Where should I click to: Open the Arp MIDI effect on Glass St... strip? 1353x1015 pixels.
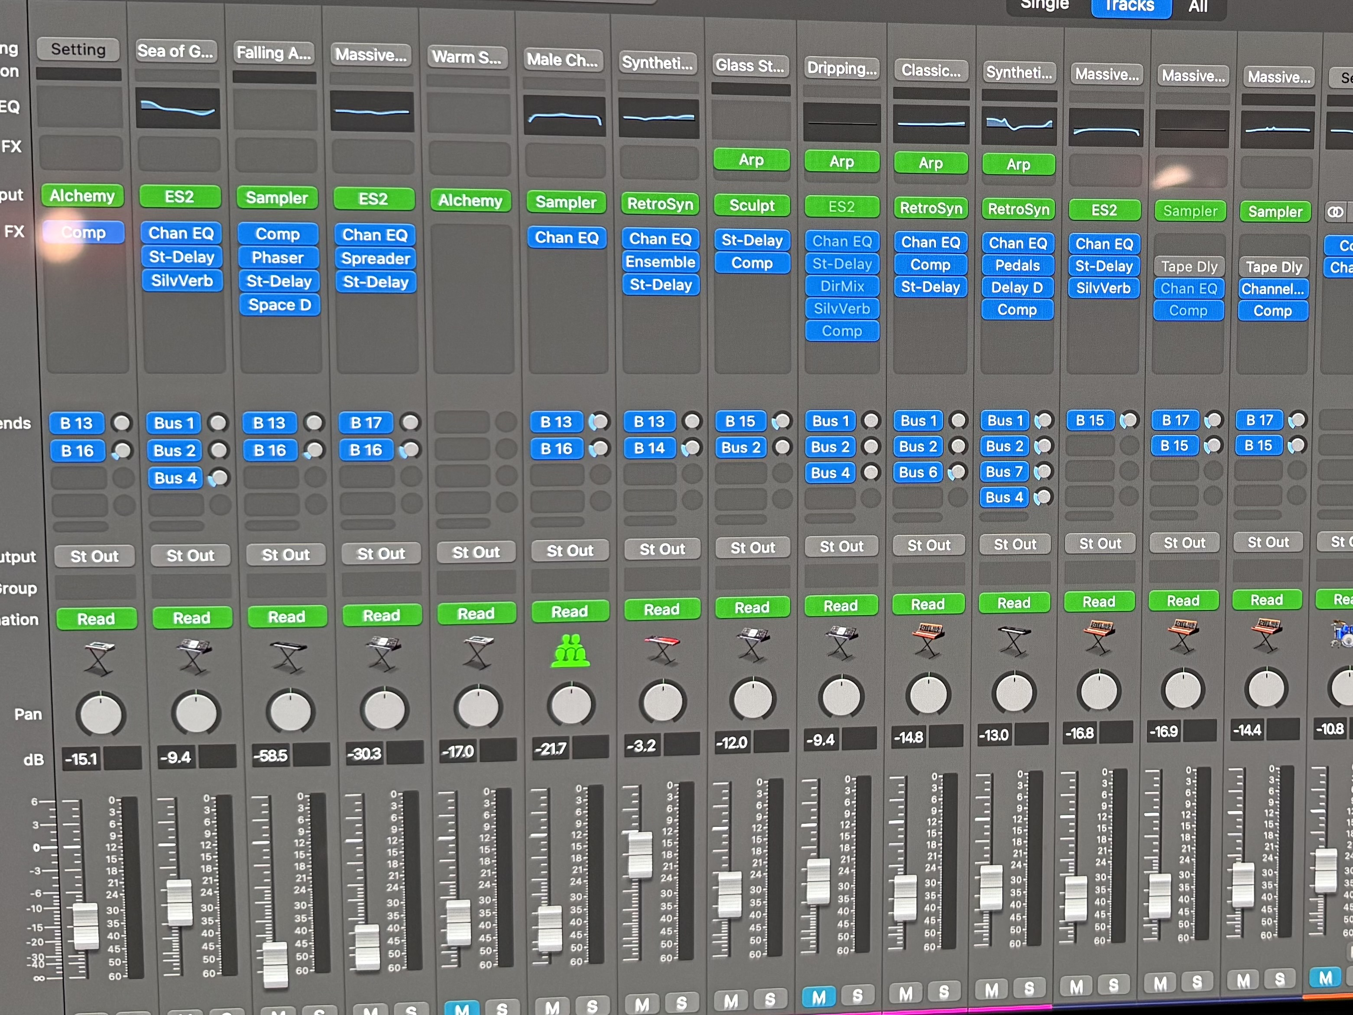point(751,159)
